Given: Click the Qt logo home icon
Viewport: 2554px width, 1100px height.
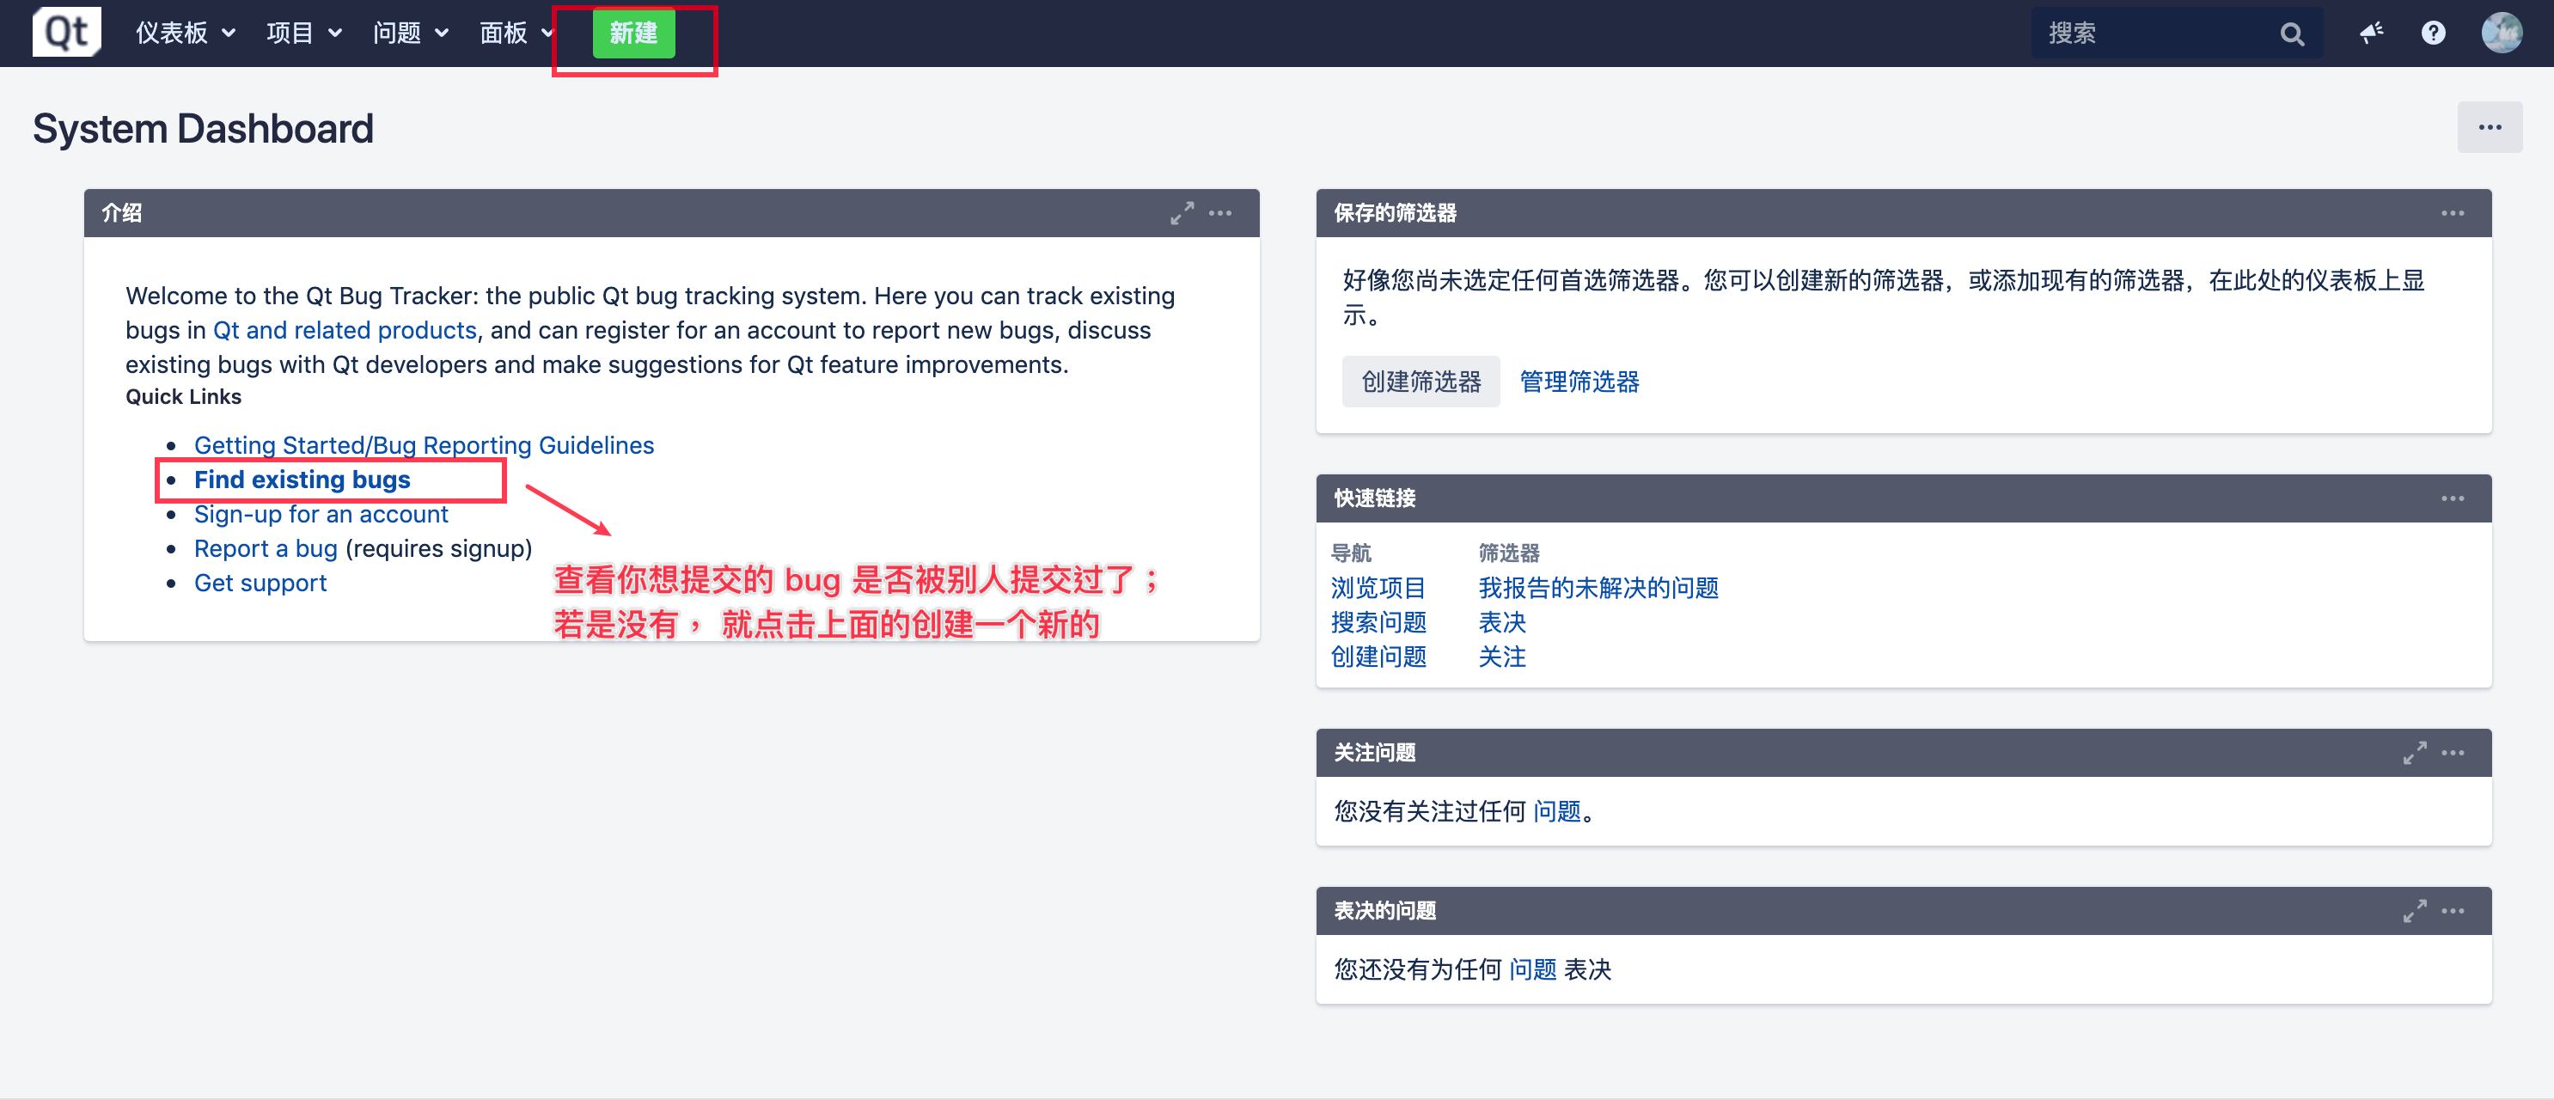Looking at the screenshot, I should point(65,32).
